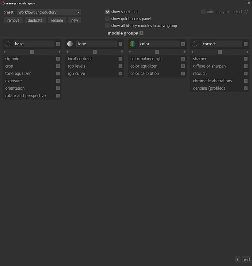Change the correct group spiral icon
This screenshot has width=252, height=266.
point(195,44)
